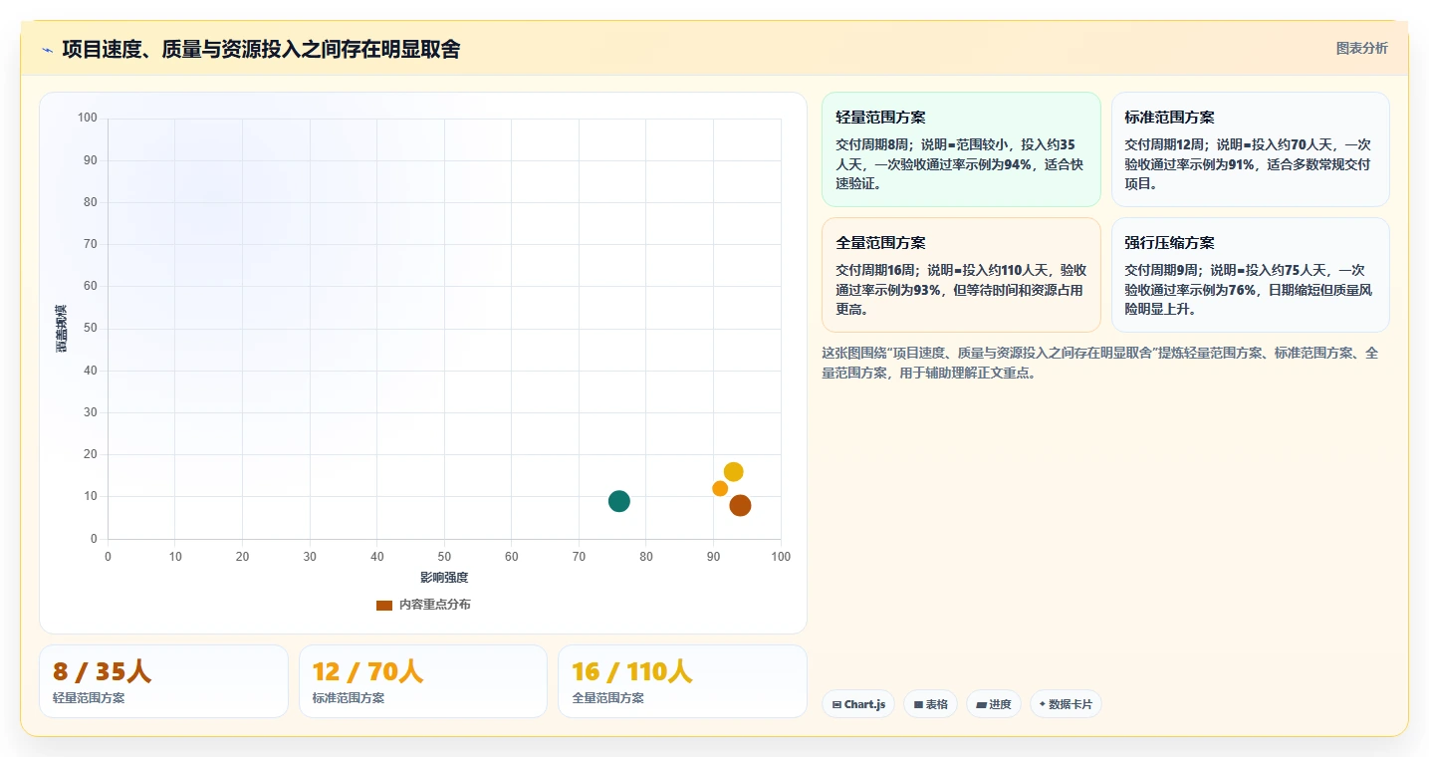The width and height of the screenshot is (1429, 757).
Task: Open the 轻量范围方案 card
Action: [961, 149]
